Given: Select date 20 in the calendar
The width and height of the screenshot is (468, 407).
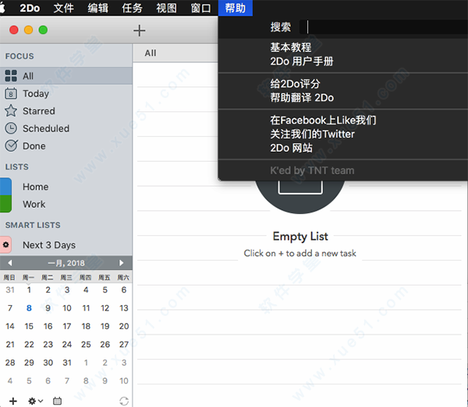Looking at the screenshot, I should tap(124, 326).
